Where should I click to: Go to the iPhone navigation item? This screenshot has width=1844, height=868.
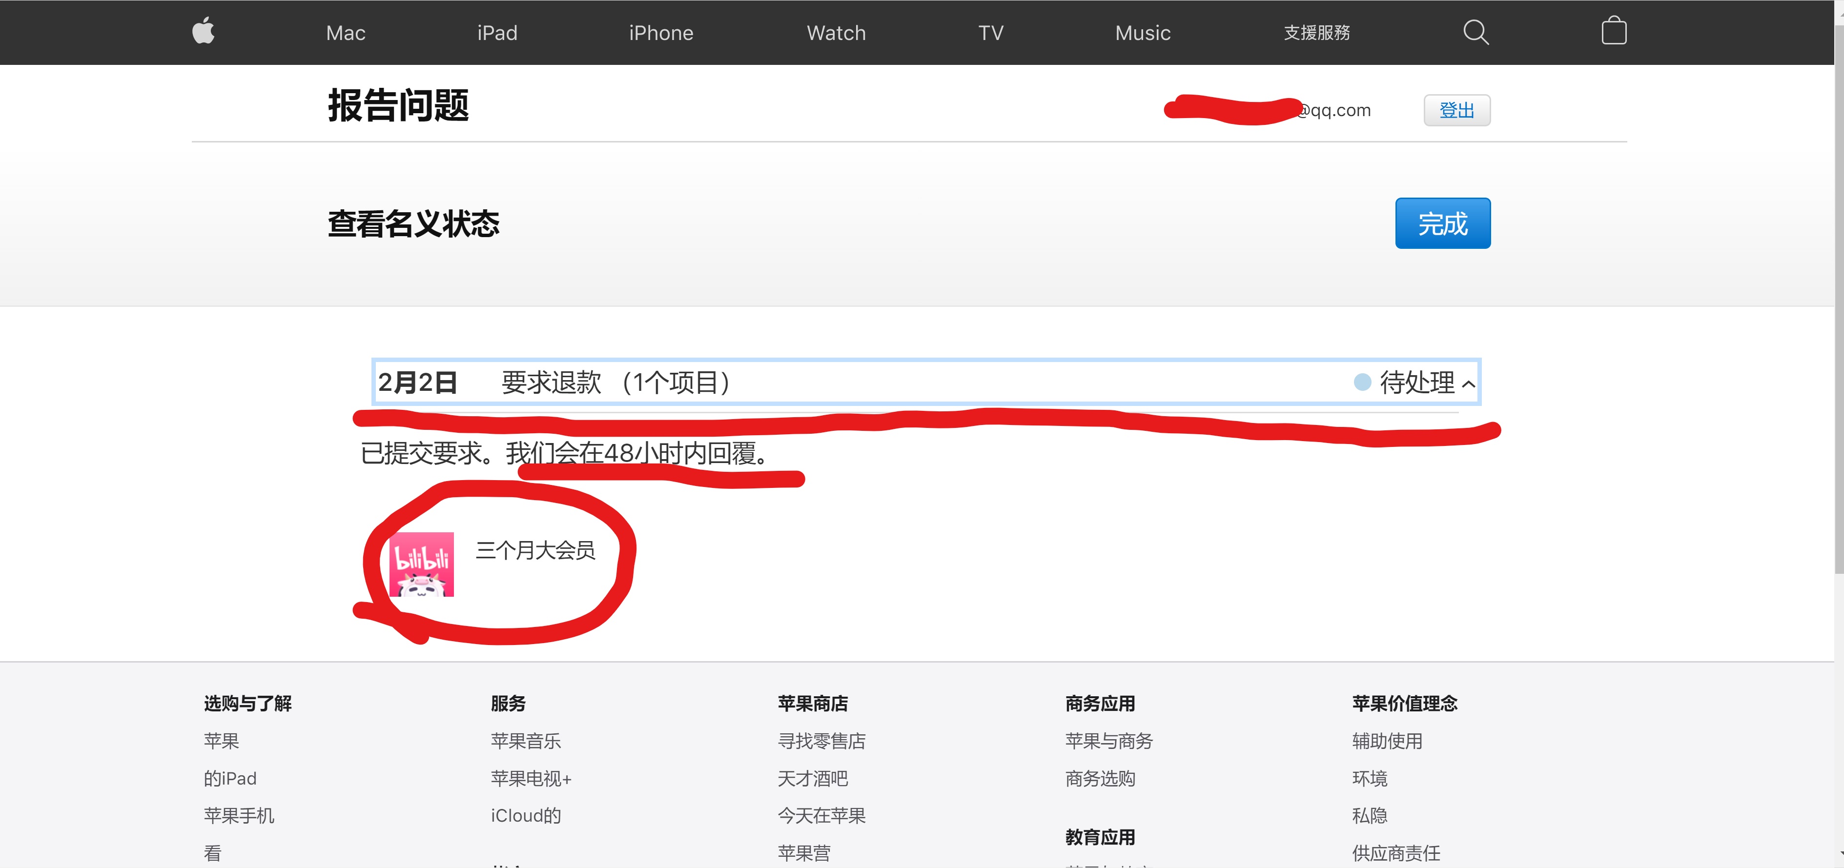661,33
